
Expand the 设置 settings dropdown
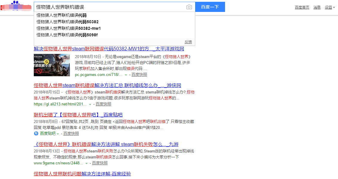coord(330,7)
